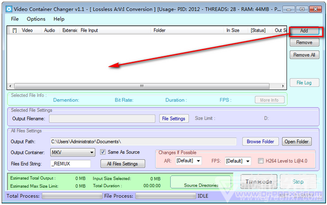
Task: Click the IDLE status text
Action: [x=203, y=196]
